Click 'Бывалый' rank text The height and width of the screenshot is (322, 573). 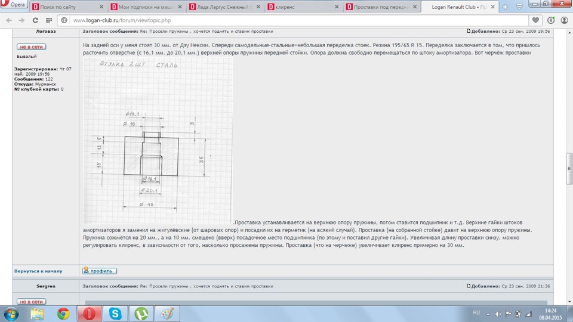tap(27, 57)
